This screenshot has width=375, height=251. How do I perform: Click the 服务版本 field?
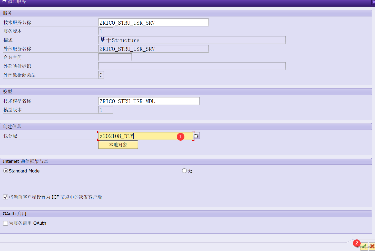pyautogui.click(x=106, y=31)
